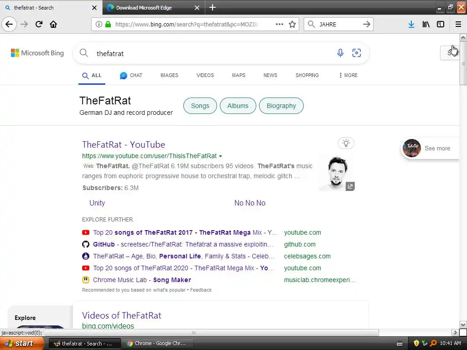Image resolution: width=467 pixels, height=350 pixels.
Task: Open the browser home page icon
Action: pyautogui.click(x=53, y=24)
